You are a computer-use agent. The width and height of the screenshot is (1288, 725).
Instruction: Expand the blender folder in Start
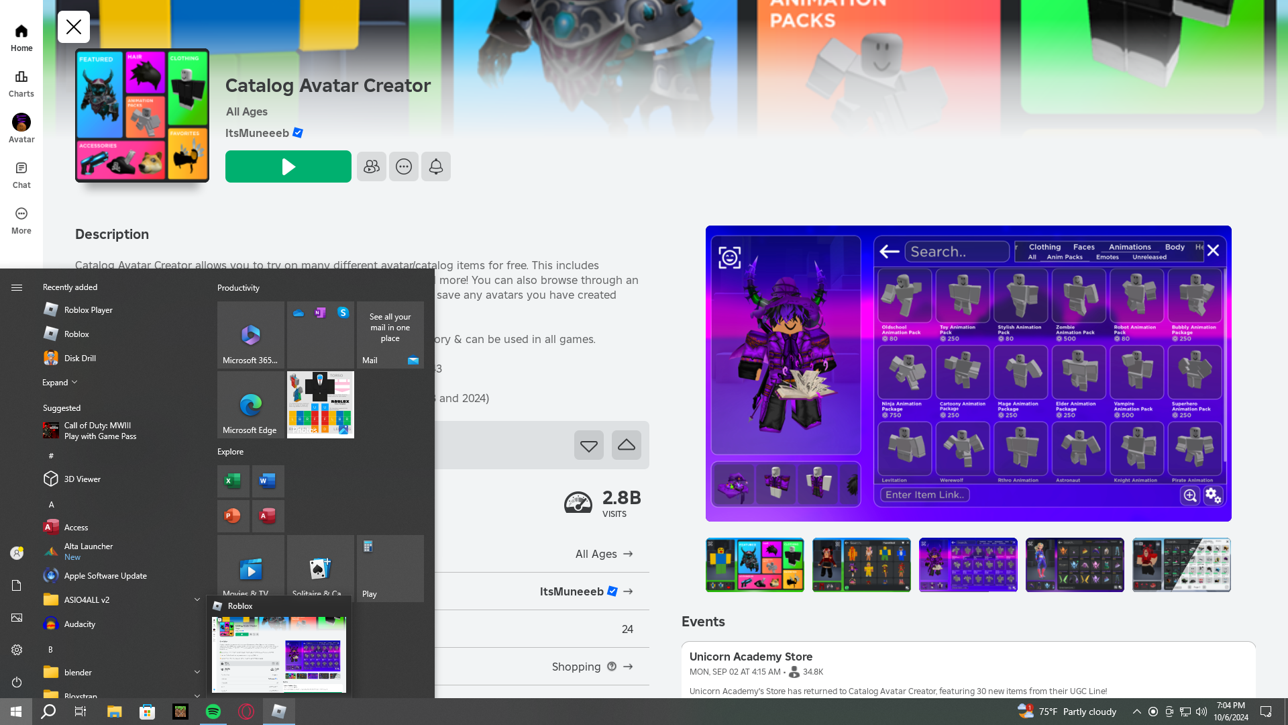tap(197, 672)
